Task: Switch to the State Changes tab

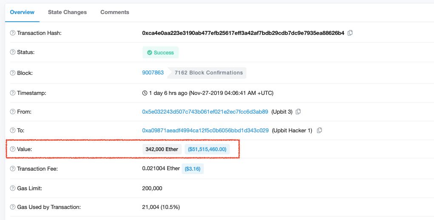Action: click(67, 12)
